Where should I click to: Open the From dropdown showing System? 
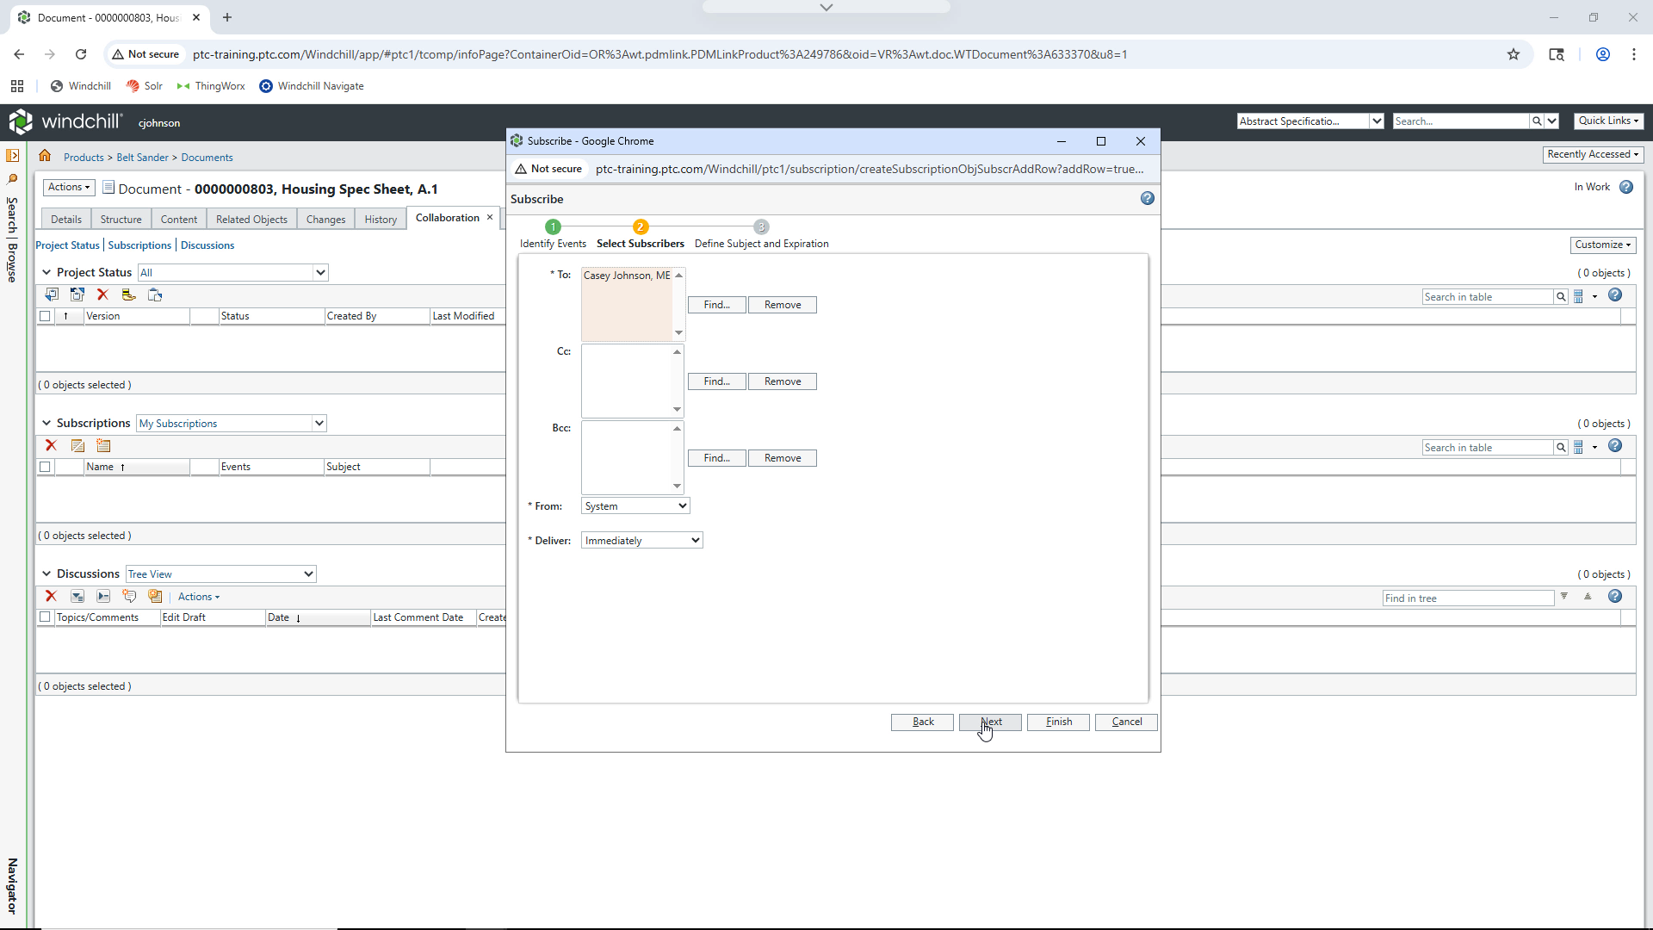635,506
